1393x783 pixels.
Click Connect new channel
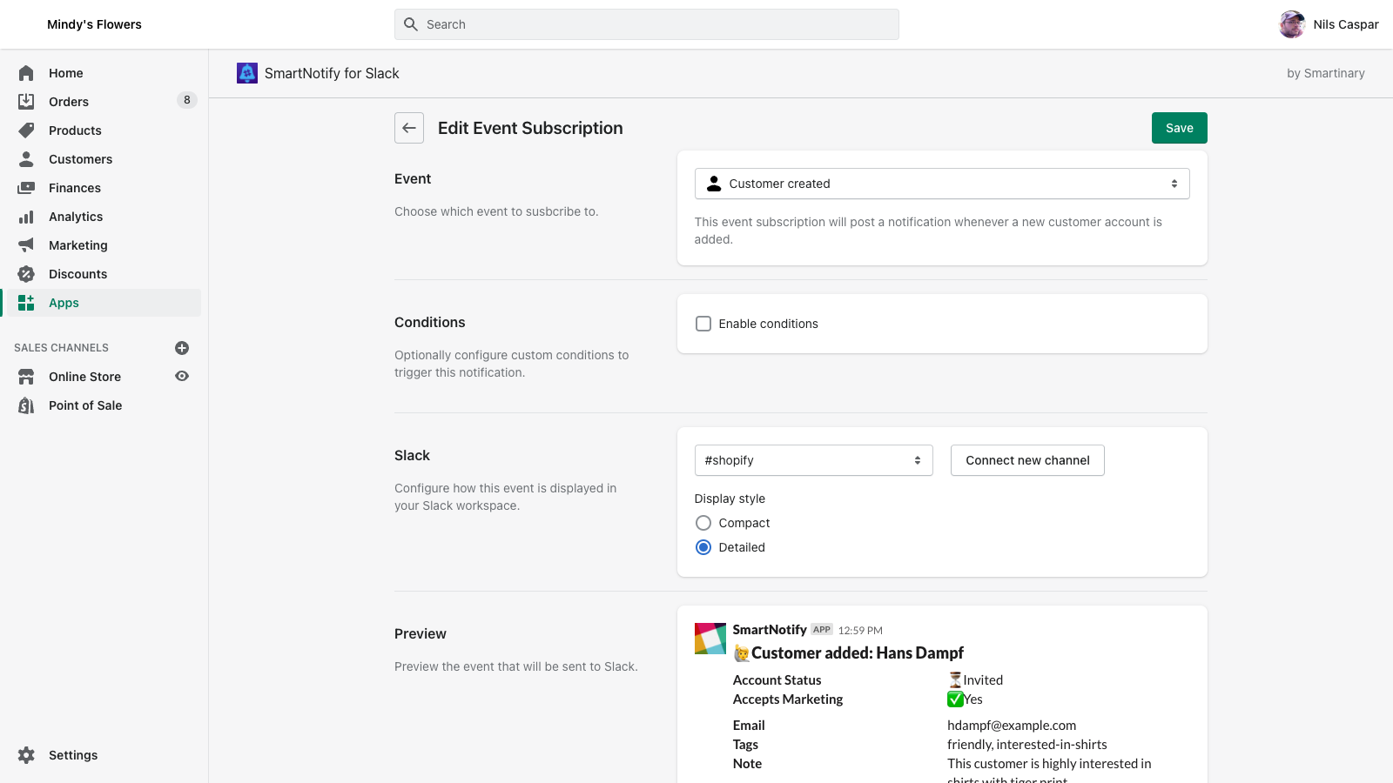pos(1026,460)
